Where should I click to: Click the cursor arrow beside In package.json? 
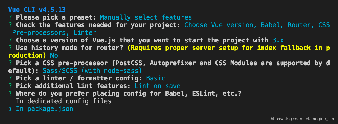point(10,109)
